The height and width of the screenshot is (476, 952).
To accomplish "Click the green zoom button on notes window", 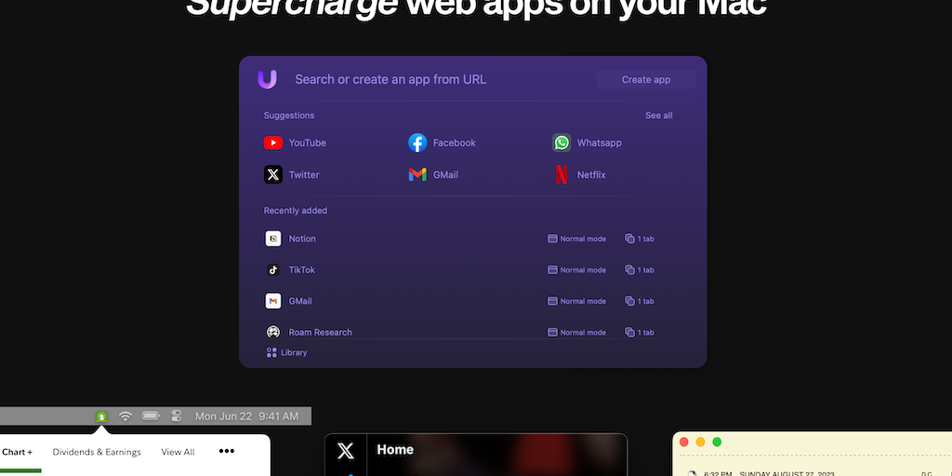I will click(x=717, y=442).
